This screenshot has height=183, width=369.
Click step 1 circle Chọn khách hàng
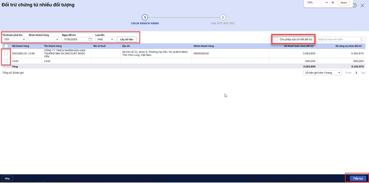(145, 17)
